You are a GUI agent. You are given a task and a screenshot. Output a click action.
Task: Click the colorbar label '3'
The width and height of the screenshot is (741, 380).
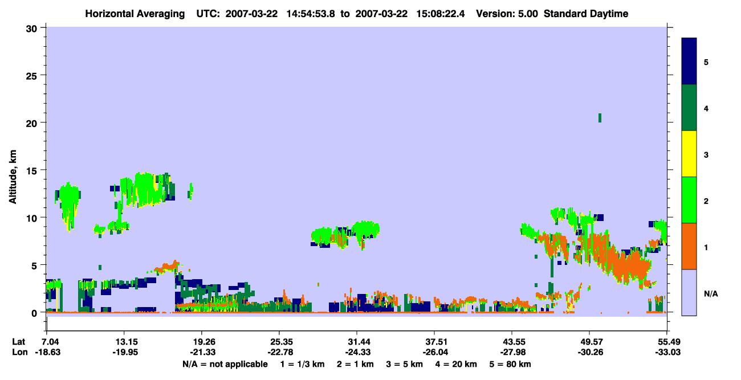[x=706, y=154]
